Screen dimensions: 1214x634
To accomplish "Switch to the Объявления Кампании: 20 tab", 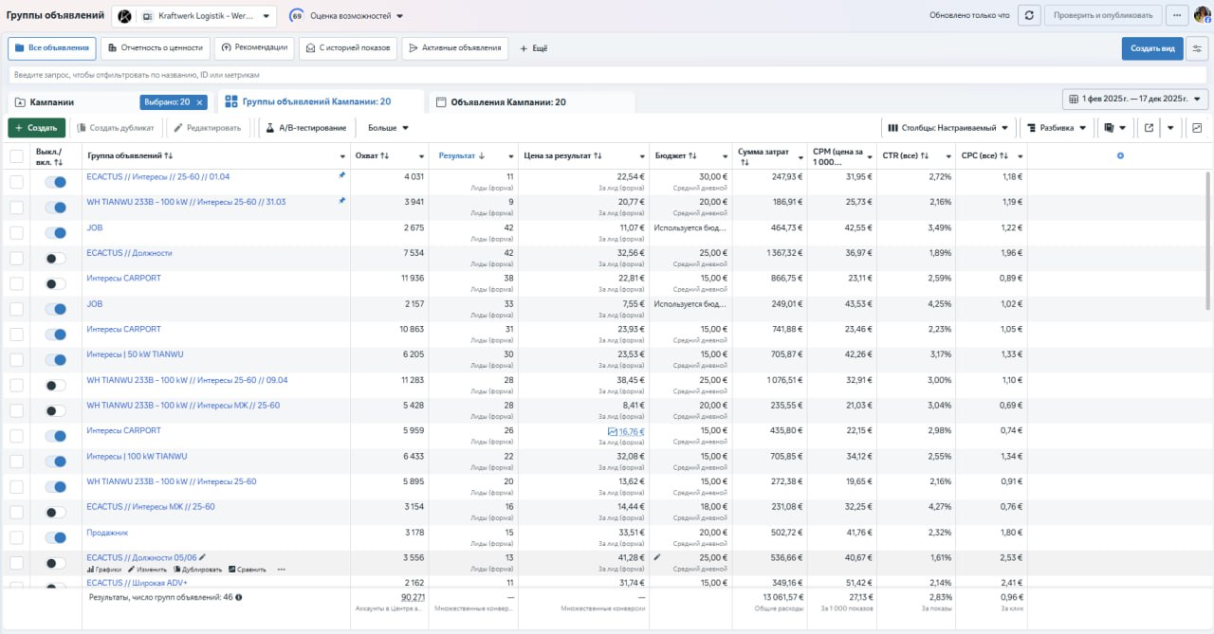I will coord(507,102).
